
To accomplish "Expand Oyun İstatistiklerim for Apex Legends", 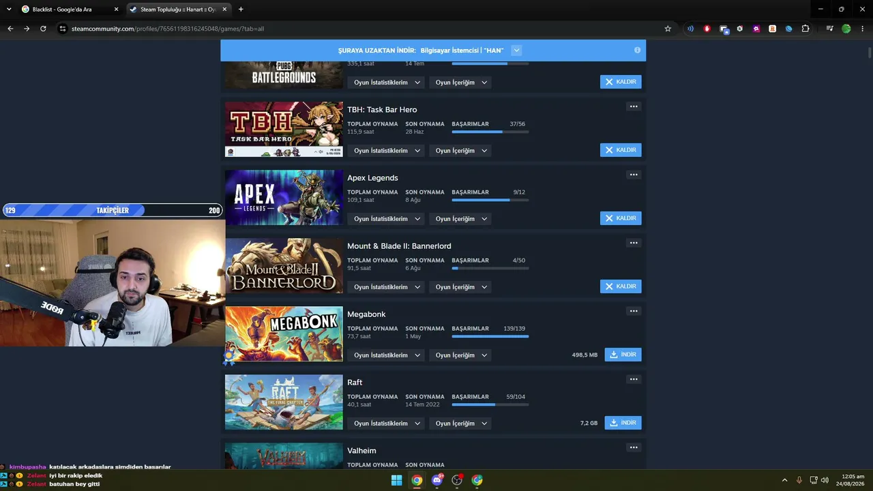I will [x=385, y=219].
